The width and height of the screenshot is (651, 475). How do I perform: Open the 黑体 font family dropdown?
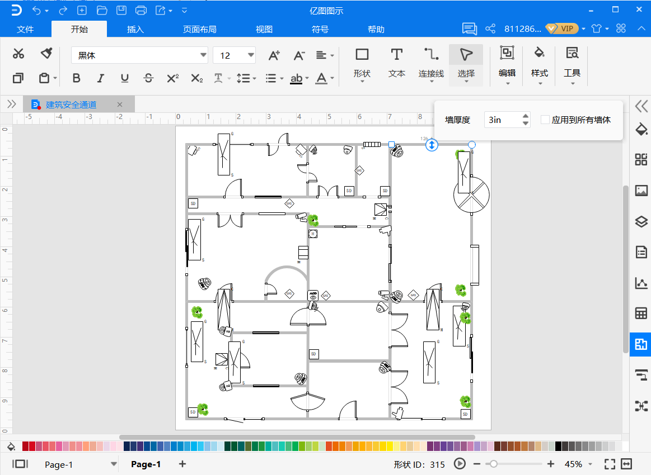203,55
